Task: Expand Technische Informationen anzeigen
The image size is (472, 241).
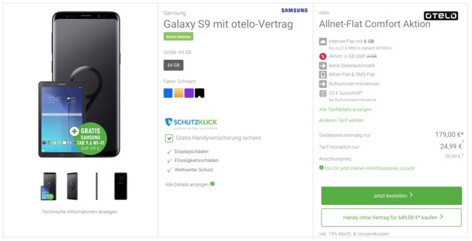Action: 79,212
